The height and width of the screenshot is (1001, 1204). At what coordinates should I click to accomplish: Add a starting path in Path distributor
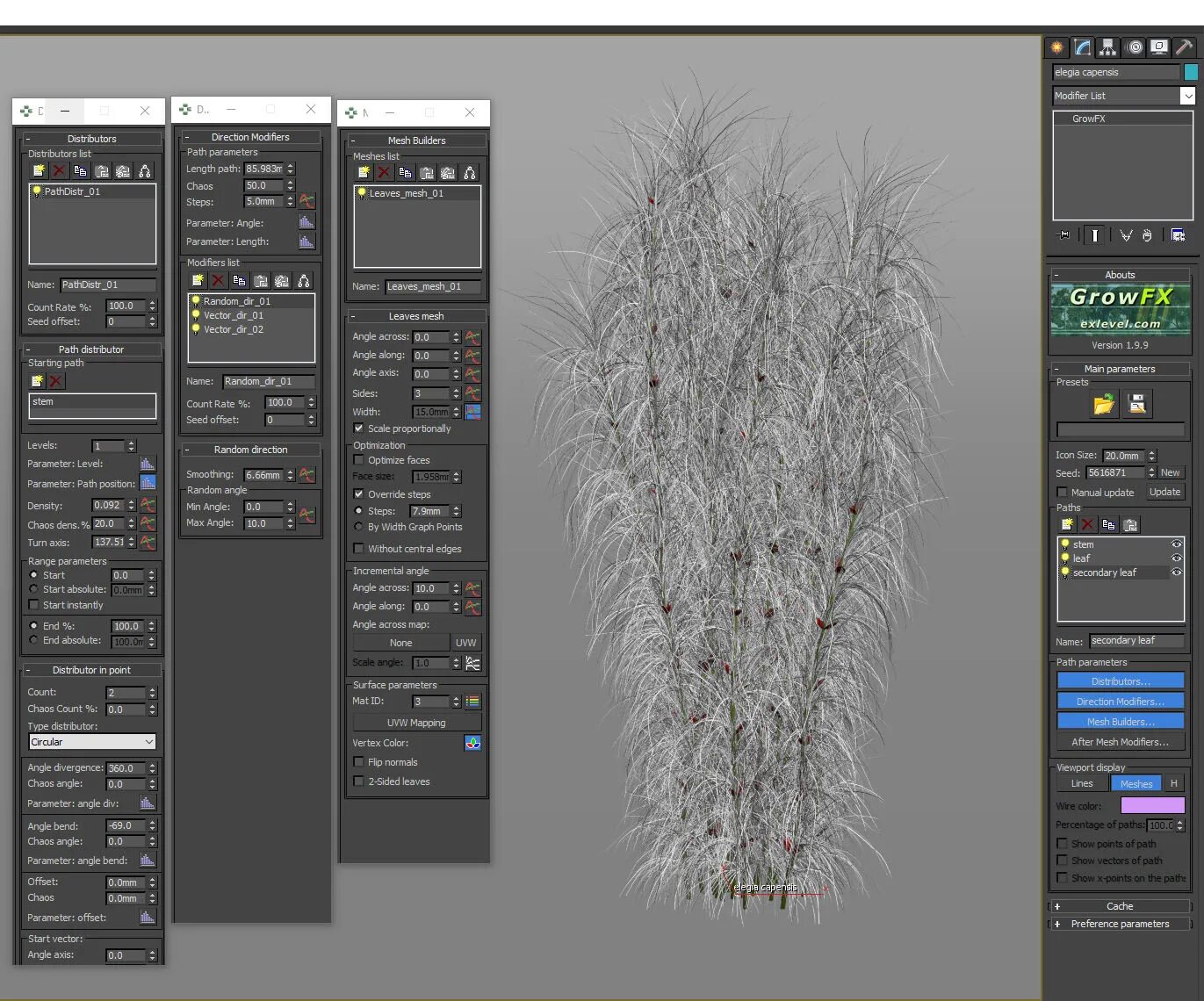pos(37,381)
